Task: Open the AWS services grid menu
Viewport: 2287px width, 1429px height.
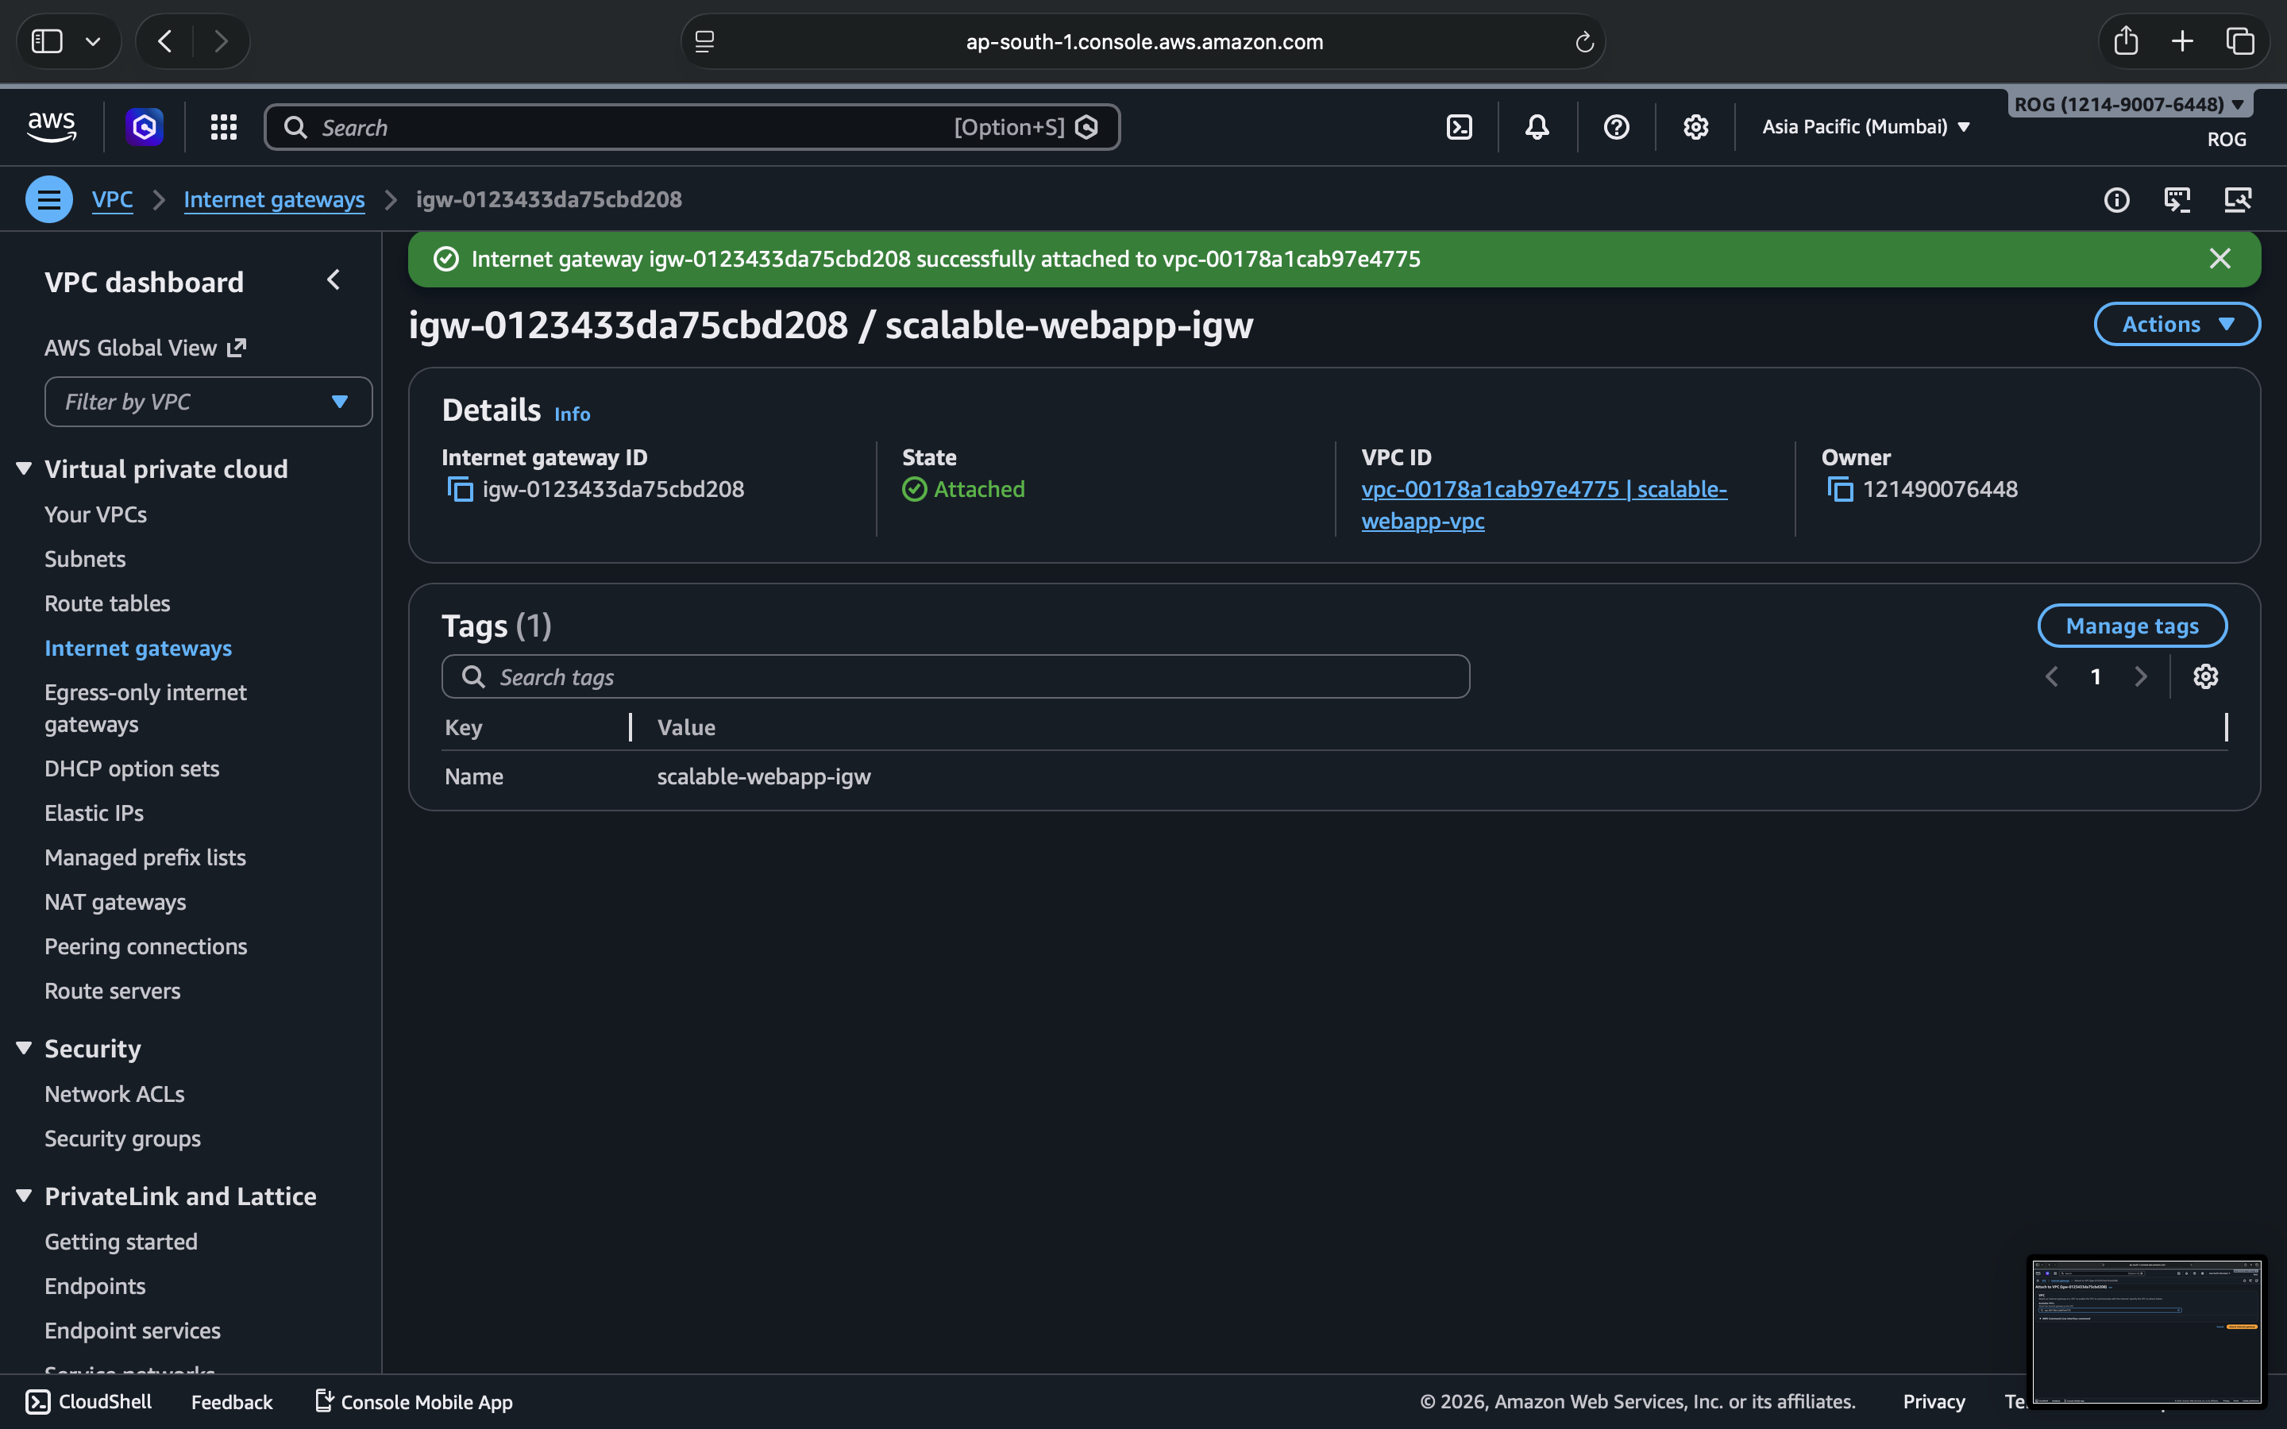Action: pyautogui.click(x=224, y=127)
